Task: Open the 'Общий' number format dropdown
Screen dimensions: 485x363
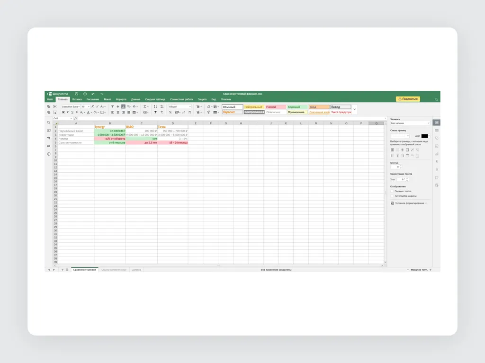Action: [180, 106]
